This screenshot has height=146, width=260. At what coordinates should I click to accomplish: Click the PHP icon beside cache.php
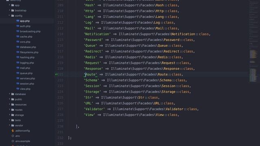(18, 36)
